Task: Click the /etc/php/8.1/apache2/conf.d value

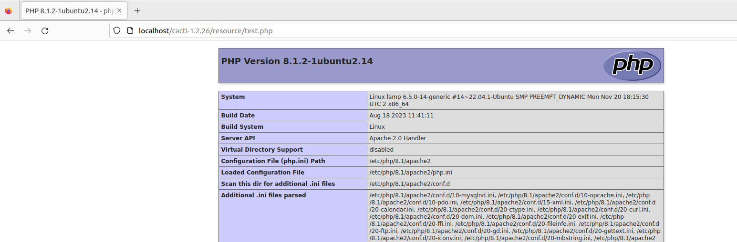Action: 410,184
